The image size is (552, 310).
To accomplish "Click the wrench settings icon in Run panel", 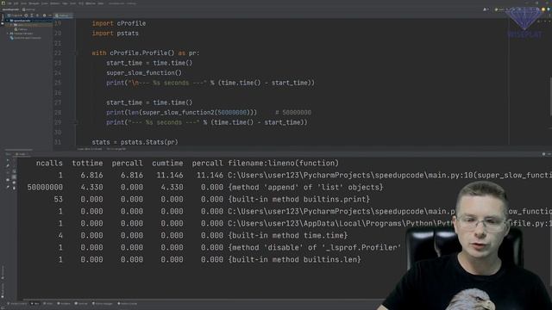I will click(8, 165).
